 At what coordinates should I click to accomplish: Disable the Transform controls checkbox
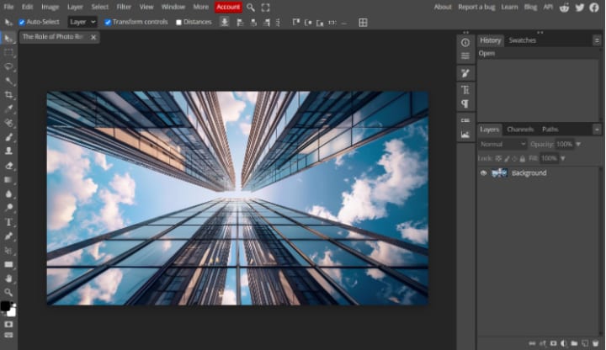pyautogui.click(x=108, y=22)
